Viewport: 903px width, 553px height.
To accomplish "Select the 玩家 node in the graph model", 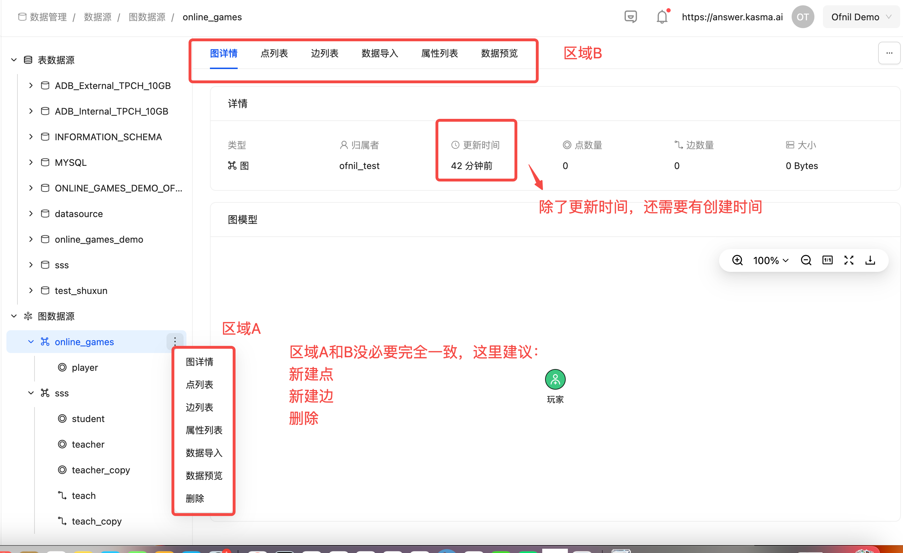I will 555,379.
